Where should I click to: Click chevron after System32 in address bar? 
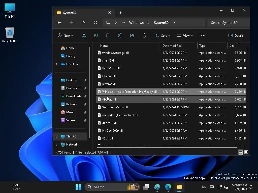point(174,23)
